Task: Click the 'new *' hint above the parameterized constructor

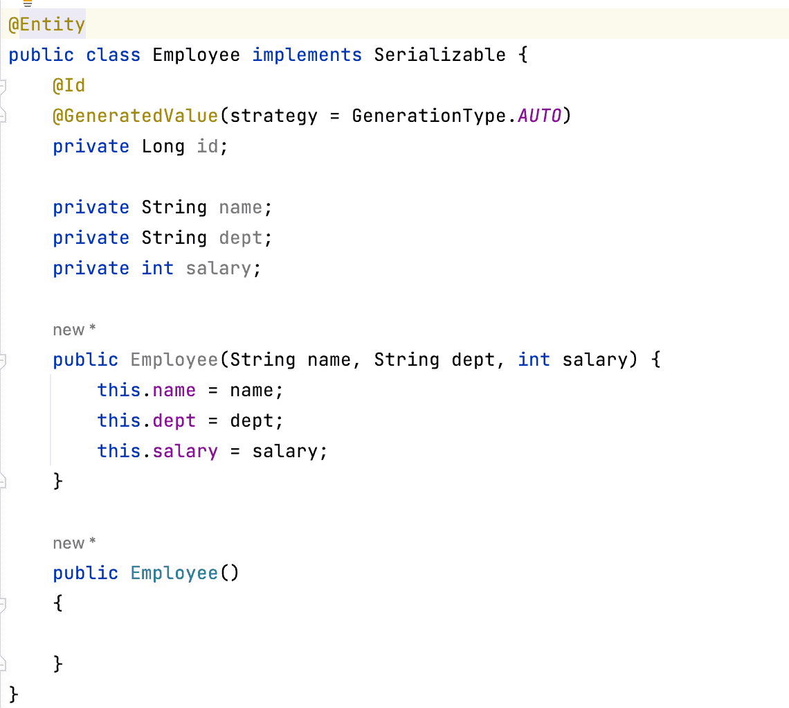Action: pos(74,330)
